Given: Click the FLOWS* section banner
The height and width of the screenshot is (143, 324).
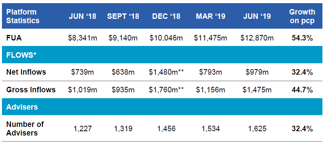Looking at the screenshot, I should pyautogui.click(x=162, y=55).
